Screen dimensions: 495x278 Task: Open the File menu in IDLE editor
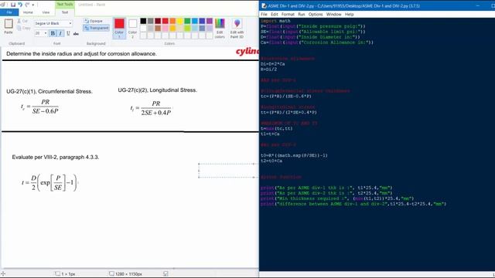coord(264,15)
